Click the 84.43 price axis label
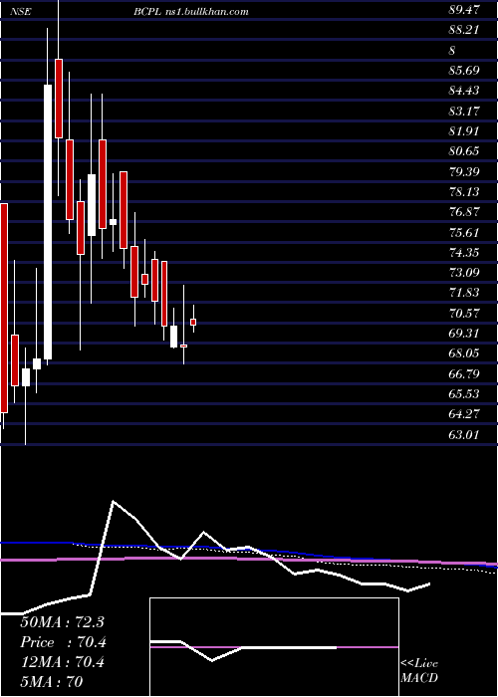Image resolution: width=498 pixels, height=697 pixels. [x=464, y=91]
